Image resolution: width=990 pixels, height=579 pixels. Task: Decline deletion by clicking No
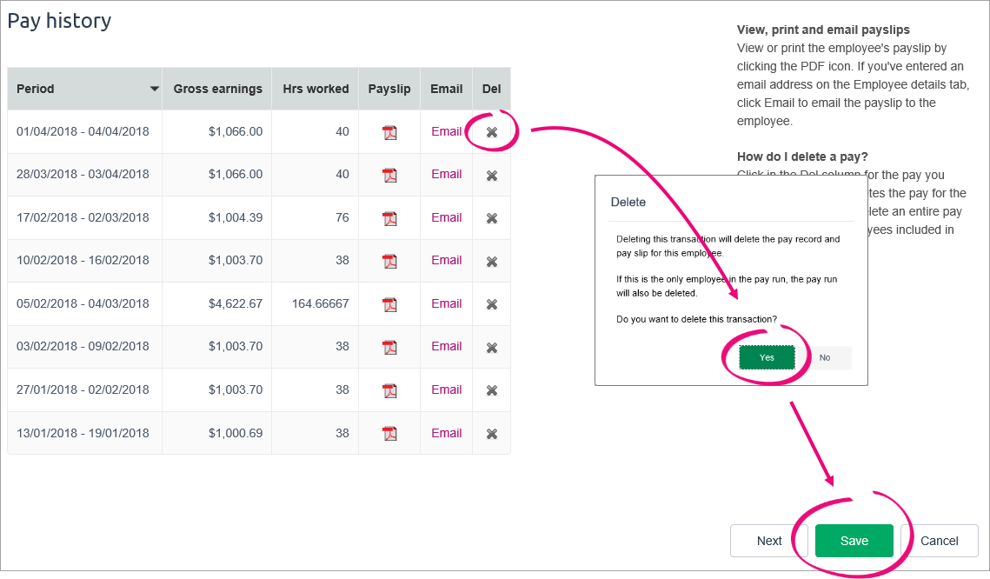coord(825,357)
